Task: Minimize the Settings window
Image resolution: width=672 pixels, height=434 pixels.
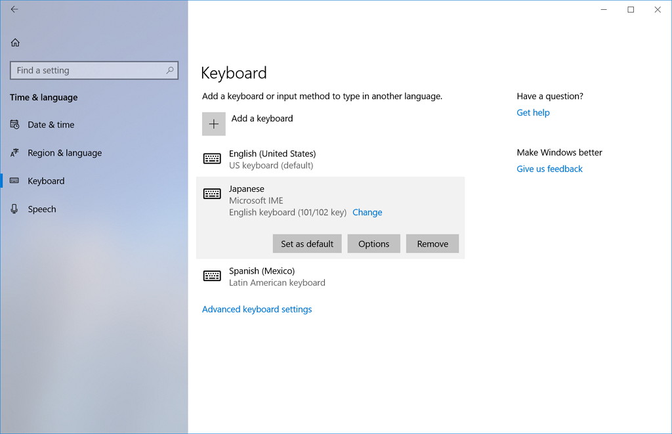Action: [x=604, y=9]
